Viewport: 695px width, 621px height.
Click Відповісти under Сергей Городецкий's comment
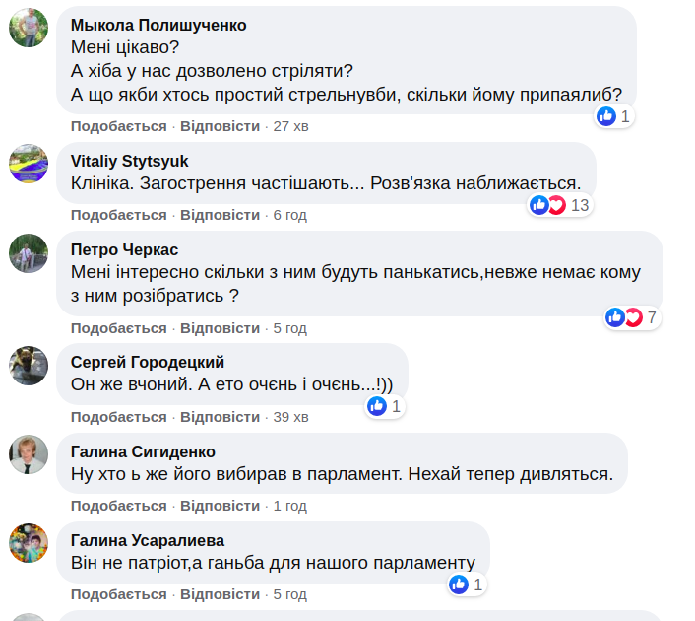pos(220,417)
